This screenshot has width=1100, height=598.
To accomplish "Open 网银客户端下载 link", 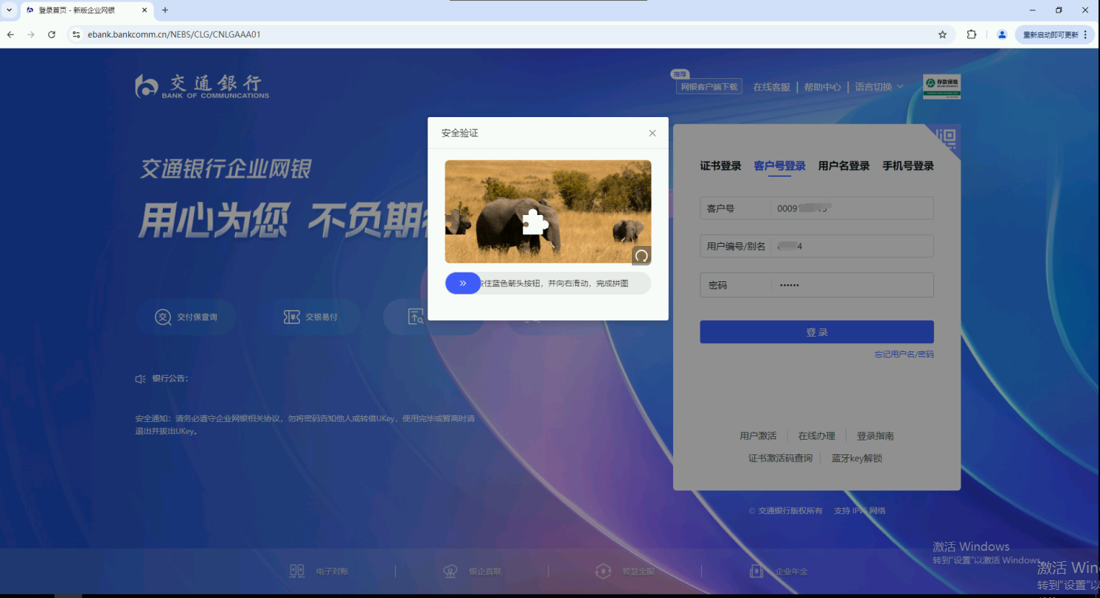I will [x=709, y=87].
